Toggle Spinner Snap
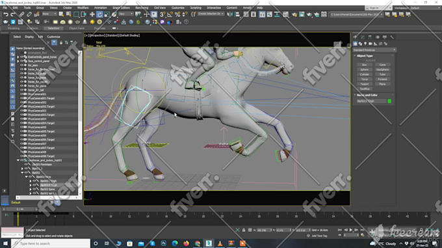This screenshot has width=442, height=248. tap(185, 14)
